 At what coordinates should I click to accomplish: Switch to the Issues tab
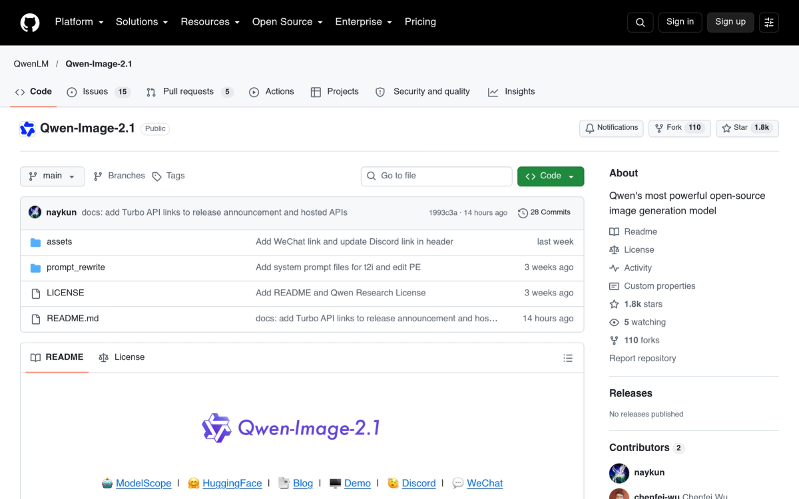tap(99, 92)
